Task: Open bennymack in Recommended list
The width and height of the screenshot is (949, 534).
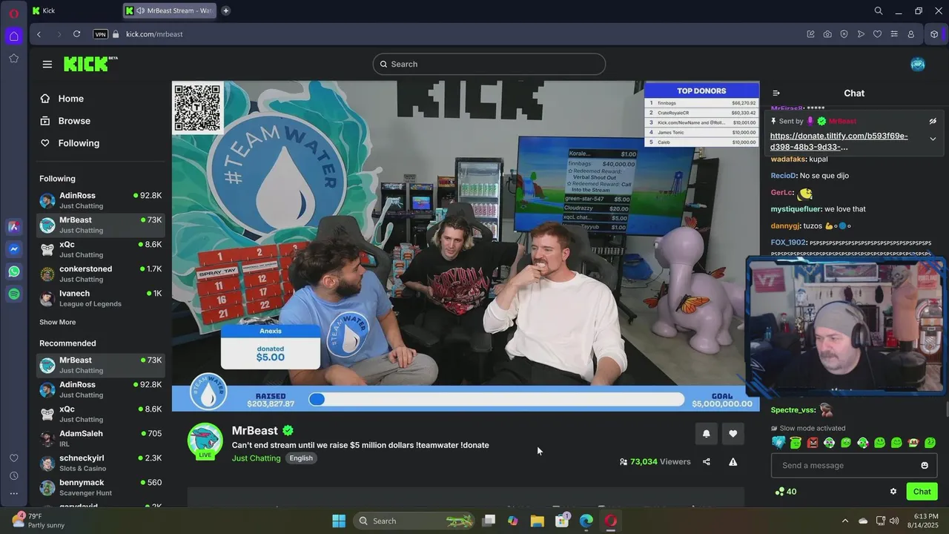Action: 101,487
